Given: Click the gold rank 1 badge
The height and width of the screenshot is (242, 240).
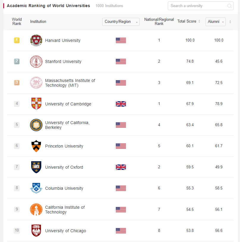Looking at the screenshot, I should pyautogui.click(x=17, y=40).
